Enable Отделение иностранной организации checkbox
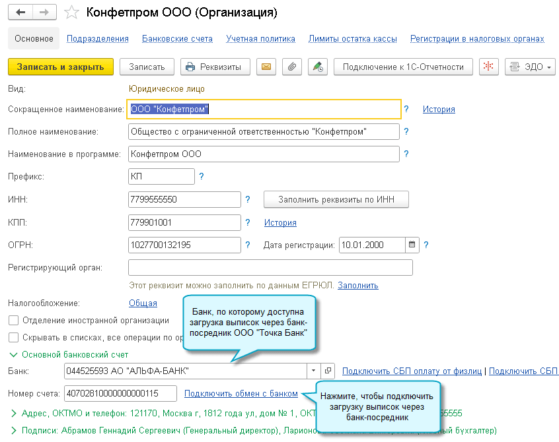The image size is (559, 442). (14, 321)
